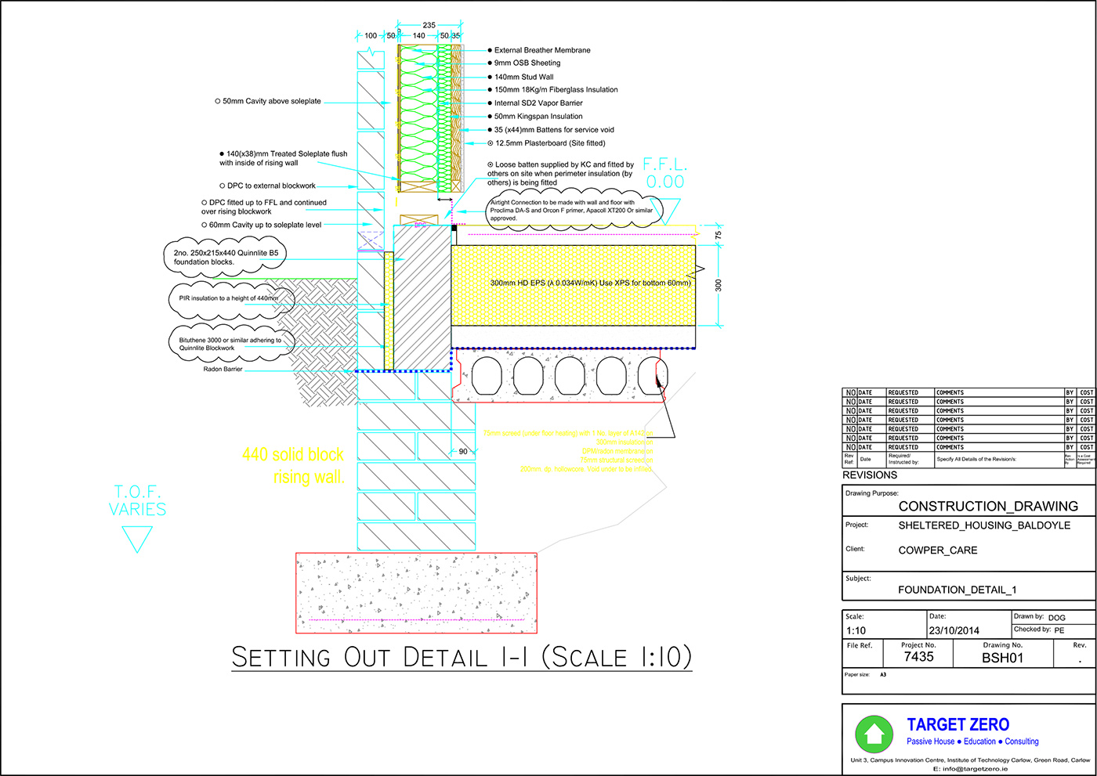Select the 75 vertical screed dimension

719,234
